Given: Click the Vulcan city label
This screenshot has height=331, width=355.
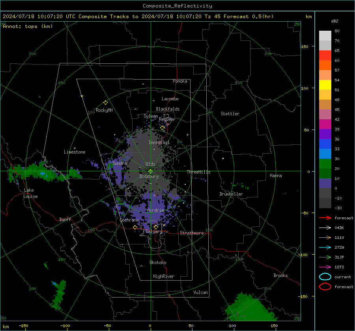Looking at the screenshot, I should click(x=201, y=292).
